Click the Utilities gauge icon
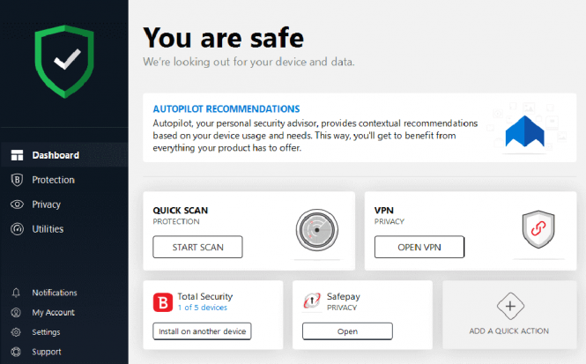 [17, 229]
